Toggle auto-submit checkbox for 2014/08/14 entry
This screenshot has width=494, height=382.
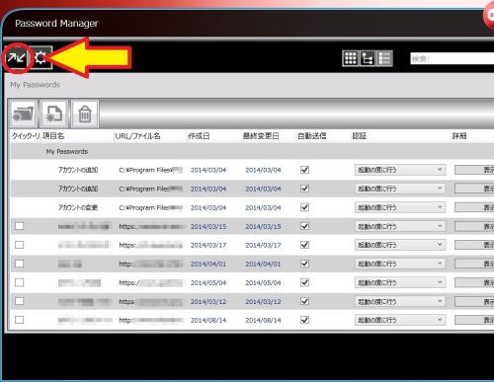click(305, 320)
